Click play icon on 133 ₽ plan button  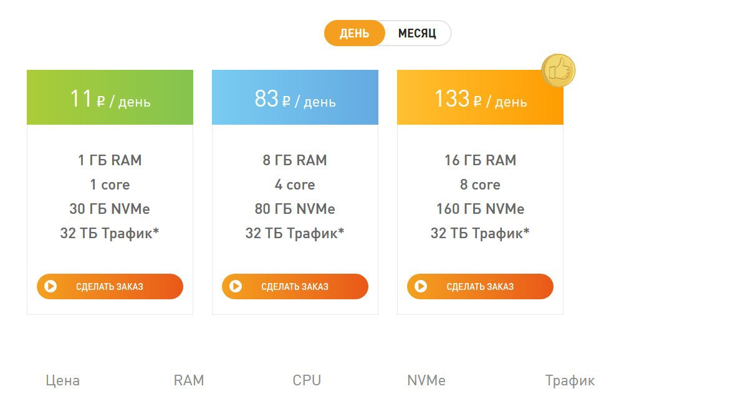(421, 287)
